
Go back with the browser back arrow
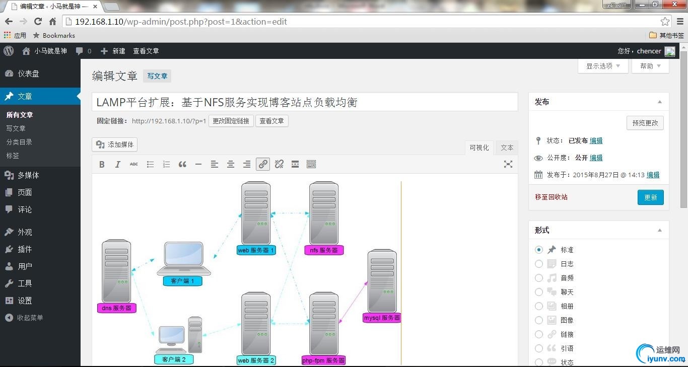tap(9, 22)
